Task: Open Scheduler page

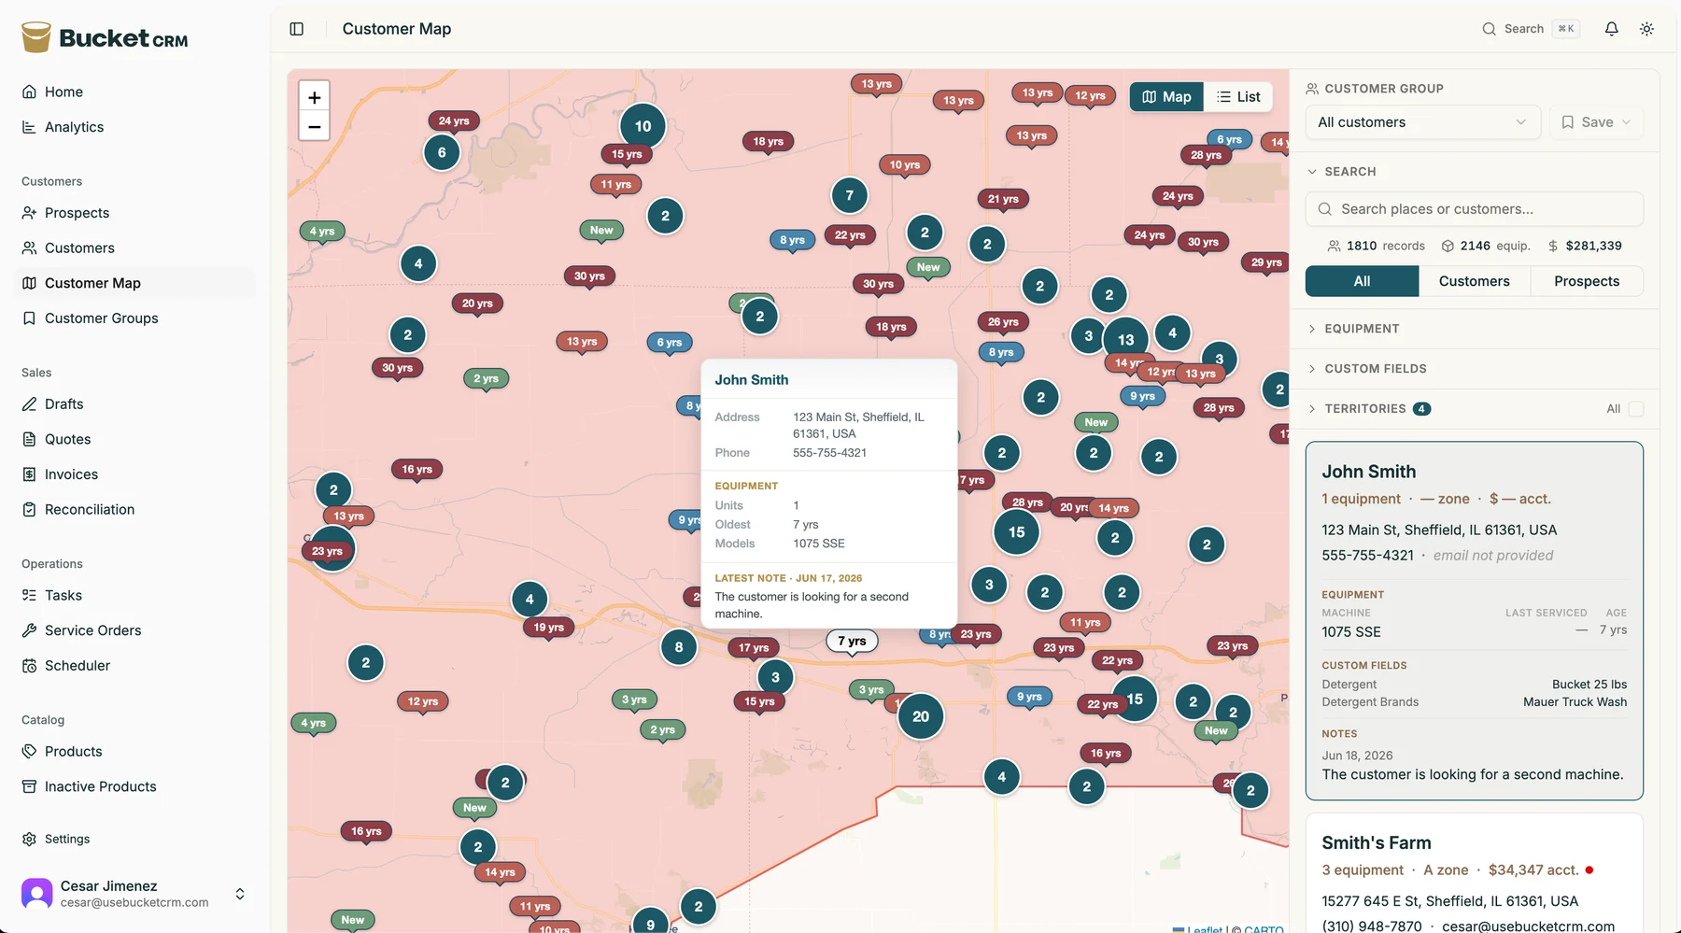Action: click(x=136, y=666)
